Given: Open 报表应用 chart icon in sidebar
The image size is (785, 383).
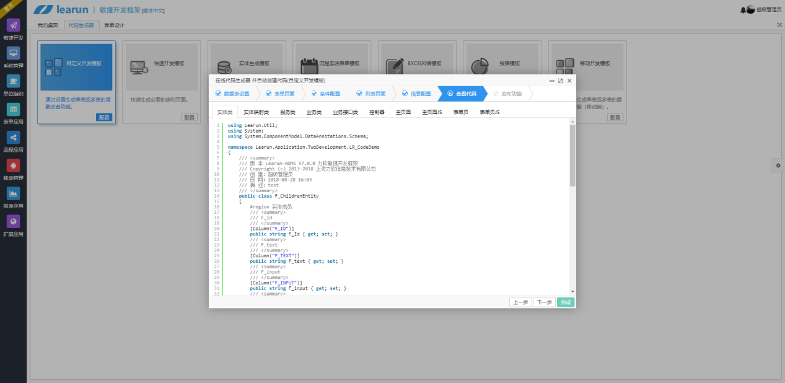Looking at the screenshot, I should [13, 193].
